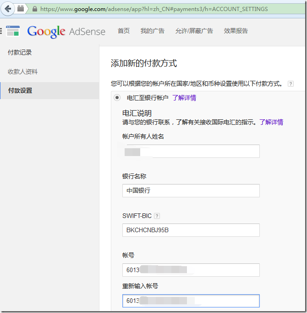The height and width of the screenshot is (313, 307).
Task: Open the 首页 tab
Action: tap(124, 31)
